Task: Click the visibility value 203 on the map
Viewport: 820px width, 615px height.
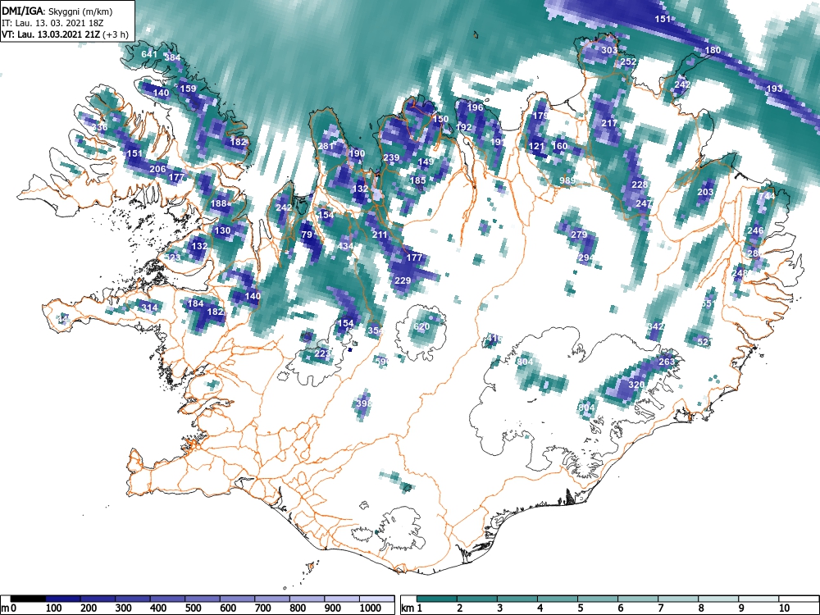Action: tap(705, 192)
